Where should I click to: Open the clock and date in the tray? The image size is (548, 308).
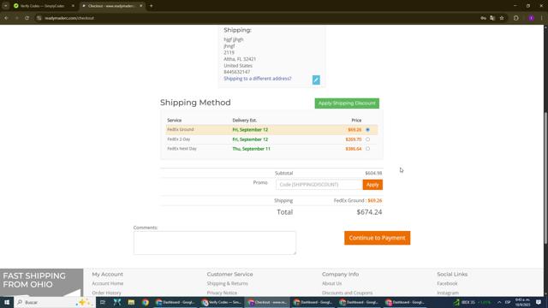coord(522,302)
